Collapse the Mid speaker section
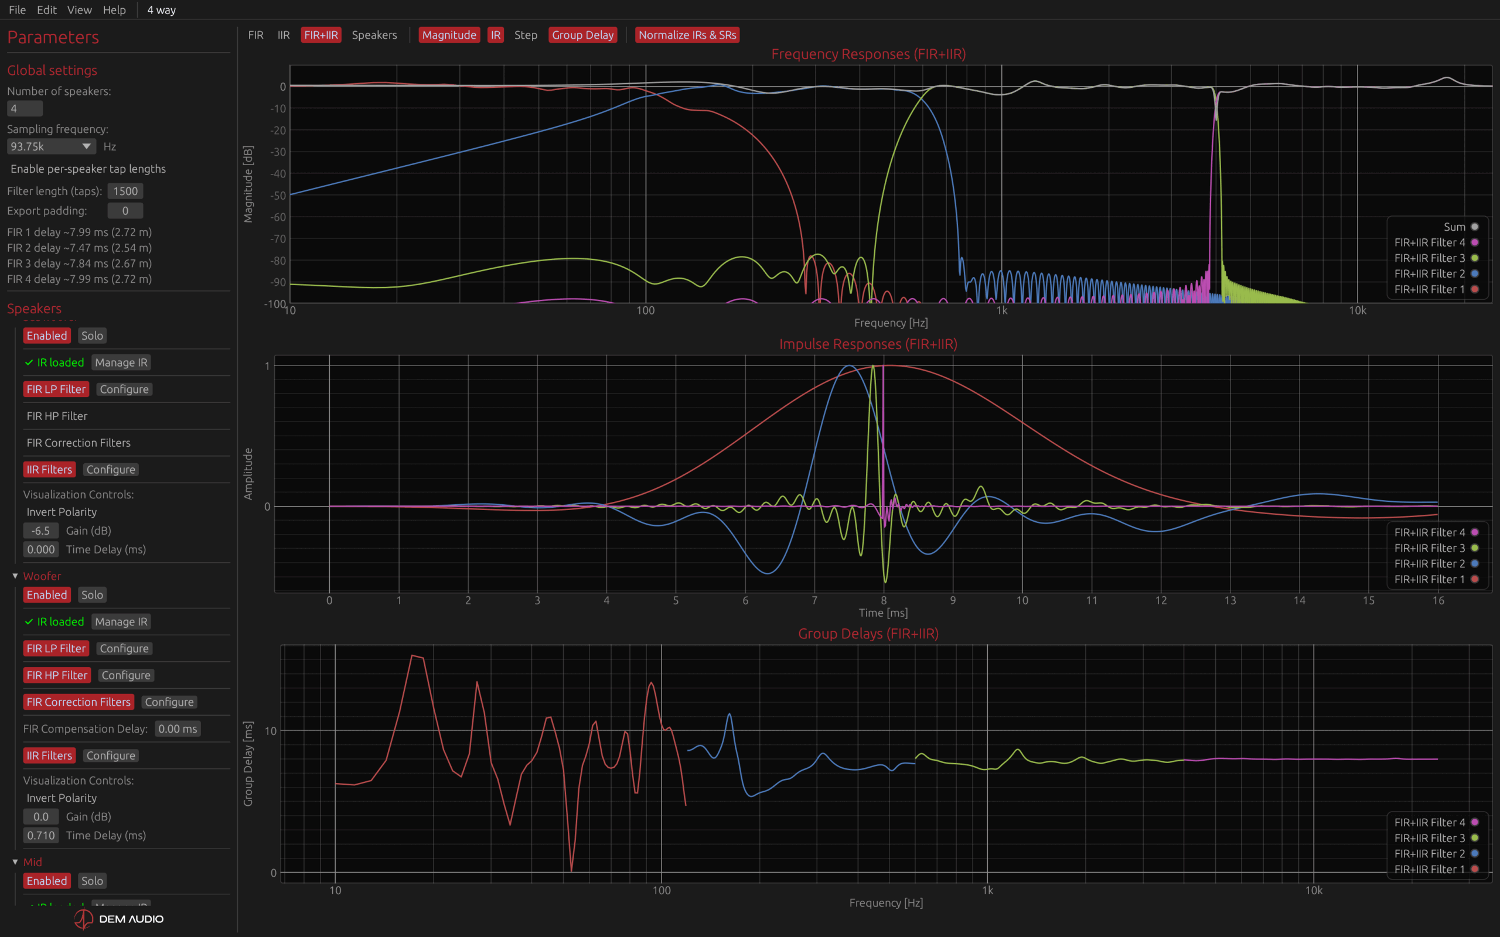 (x=15, y=862)
